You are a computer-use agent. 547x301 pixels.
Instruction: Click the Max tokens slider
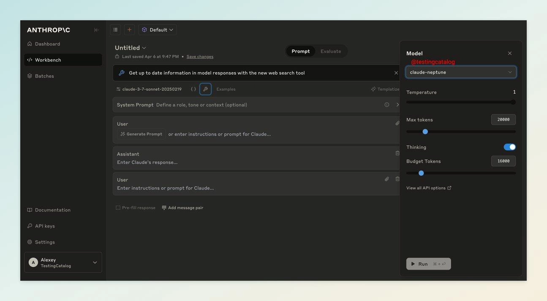pos(461,132)
